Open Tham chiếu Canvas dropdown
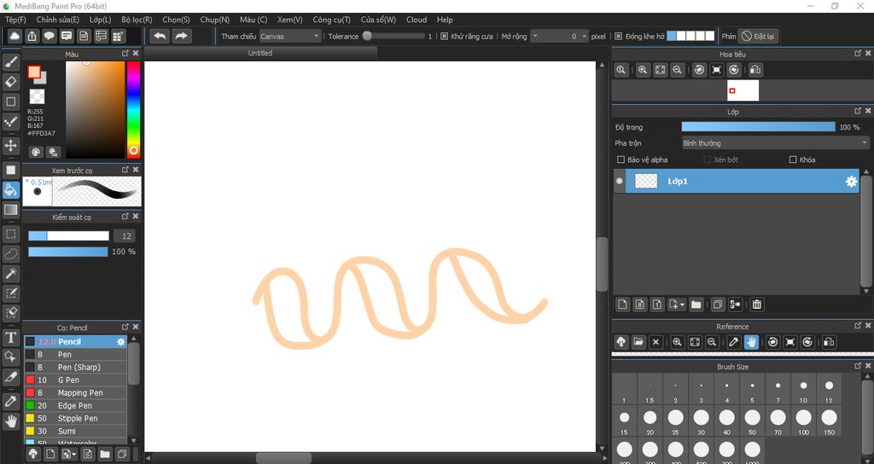The width and height of the screenshot is (874, 464). click(290, 36)
